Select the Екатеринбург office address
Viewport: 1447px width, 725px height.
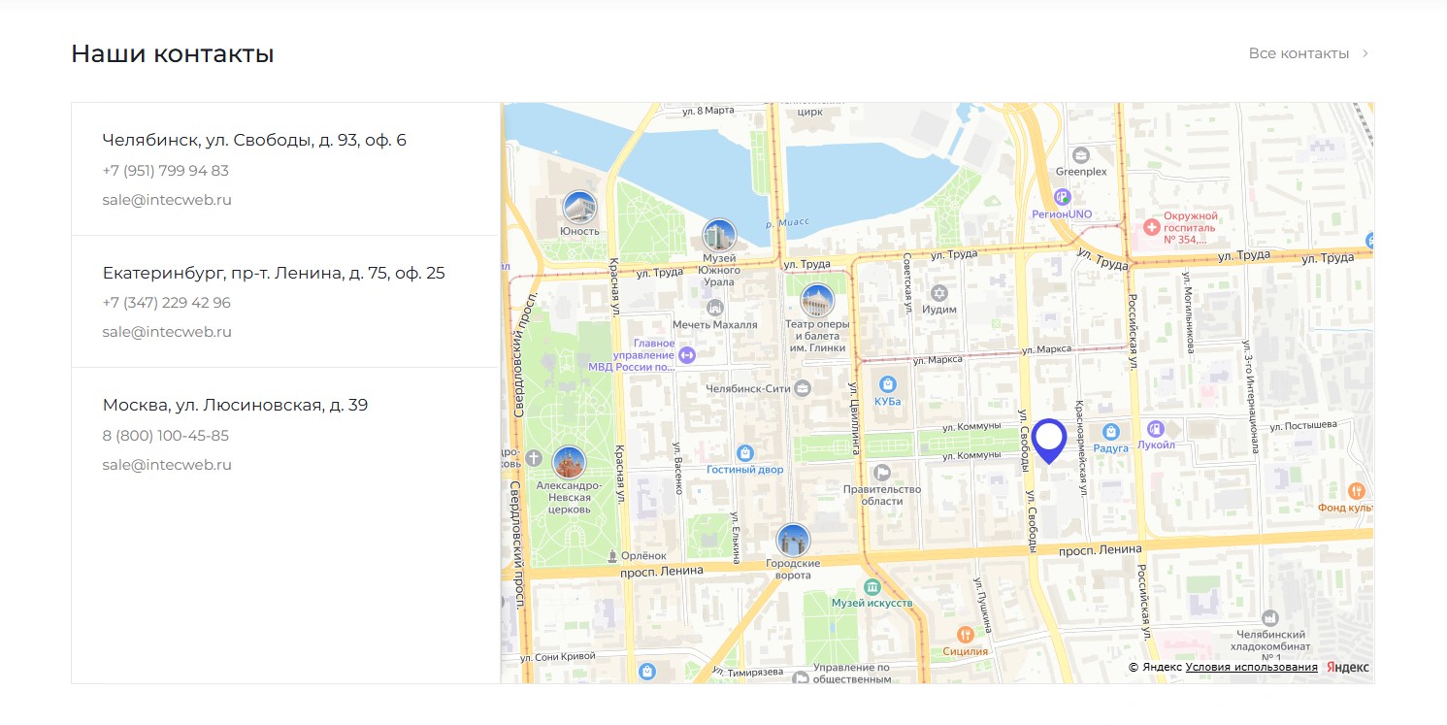(x=274, y=273)
